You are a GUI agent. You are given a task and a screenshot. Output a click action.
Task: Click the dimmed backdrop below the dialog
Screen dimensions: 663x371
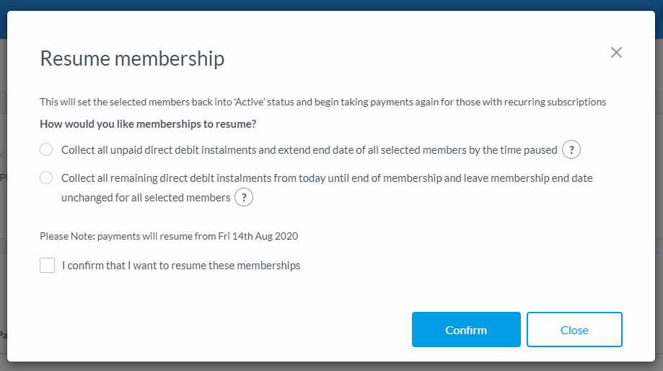point(332,367)
